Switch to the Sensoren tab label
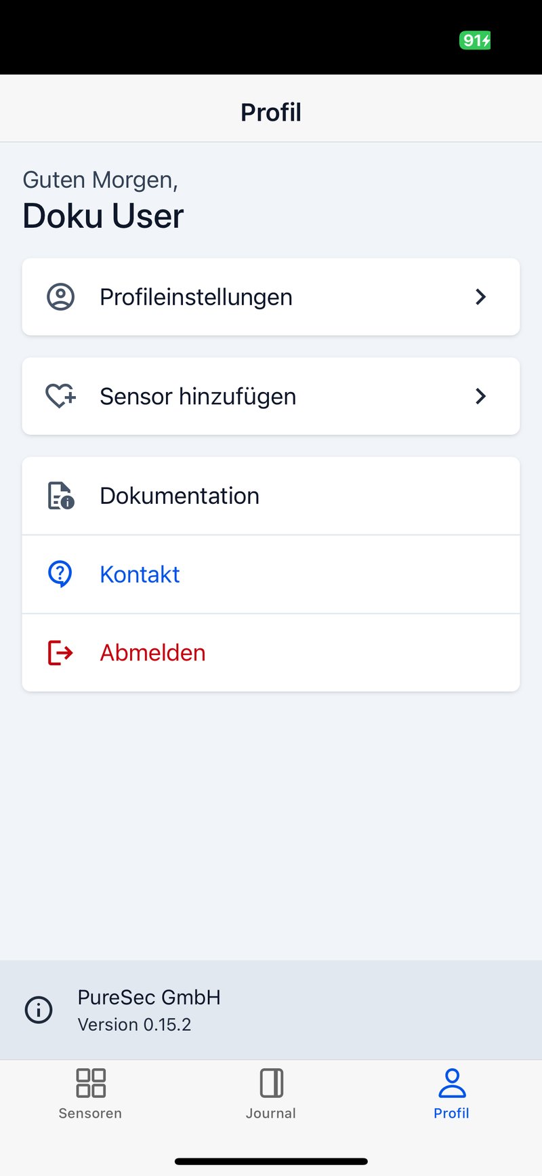Viewport: 542px width, 1176px height. click(x=90, y=1113)
